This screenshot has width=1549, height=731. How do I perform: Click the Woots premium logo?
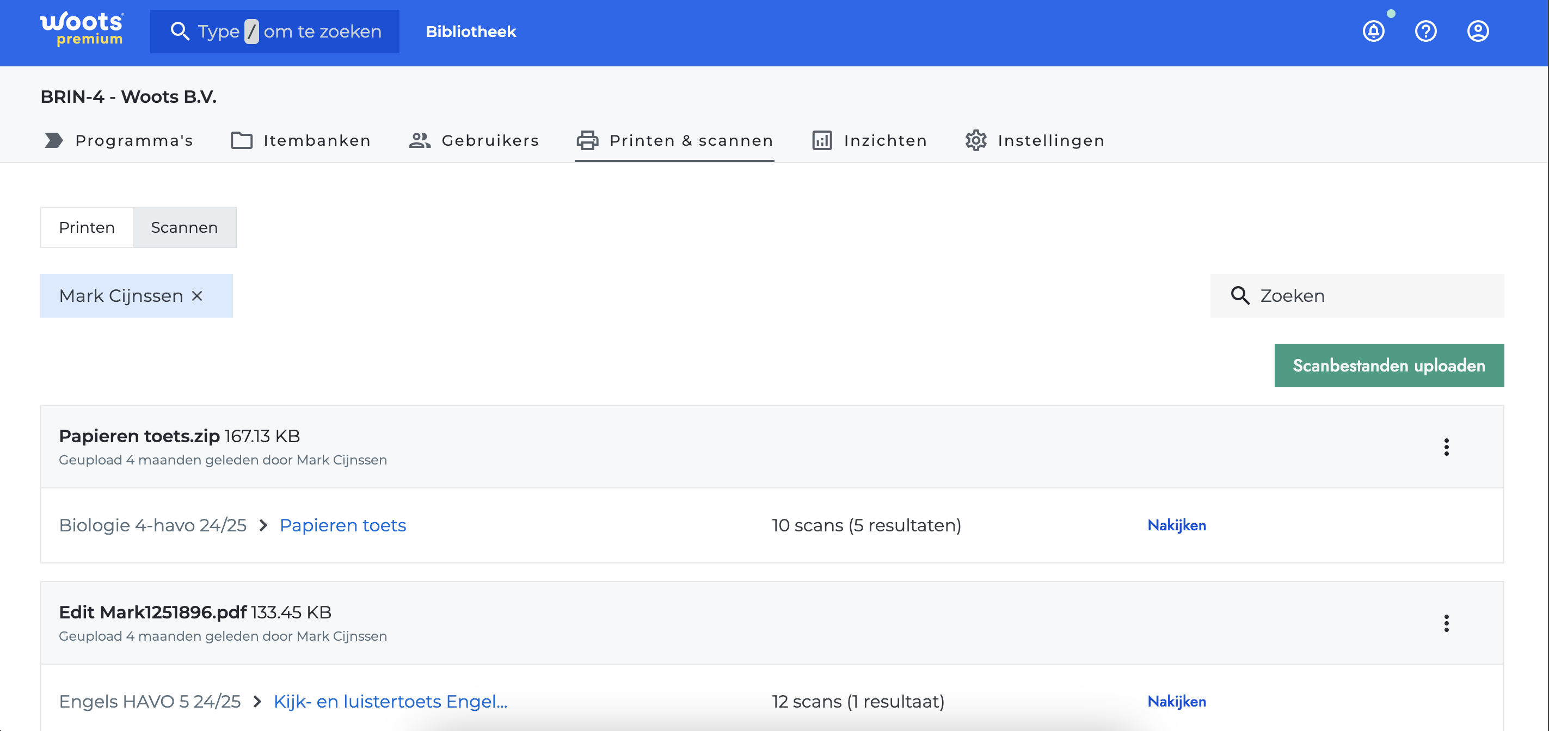[x=82, y=29]
